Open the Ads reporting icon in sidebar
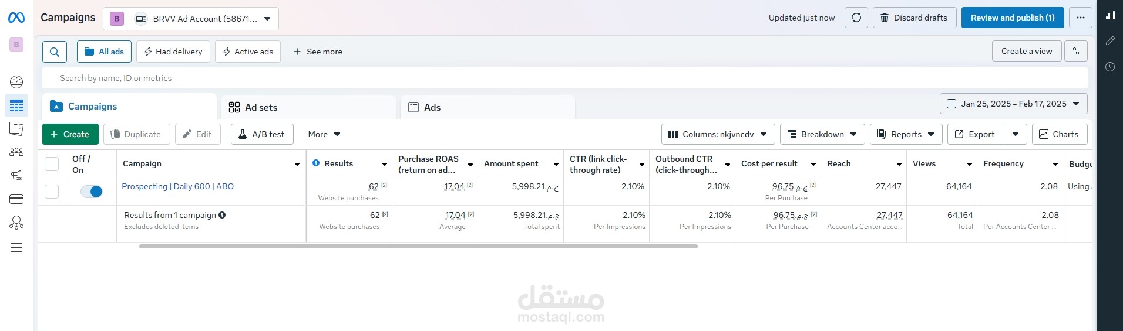Screen dimensions: 1123x331 (16, 129)
